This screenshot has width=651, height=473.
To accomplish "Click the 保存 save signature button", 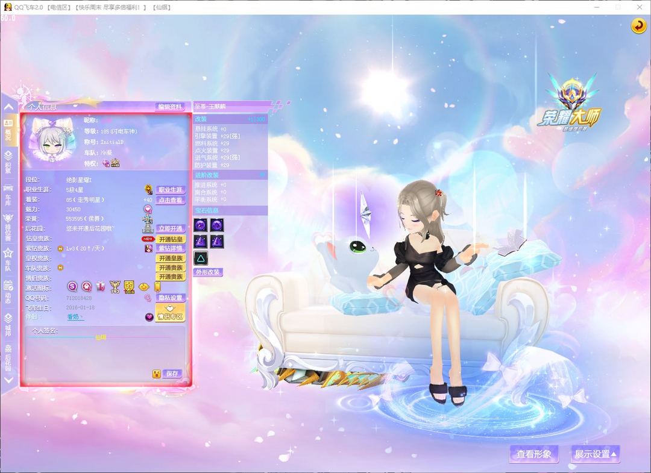I will 173,374.
